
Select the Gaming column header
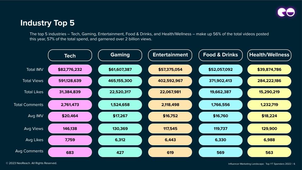(120, 55)
